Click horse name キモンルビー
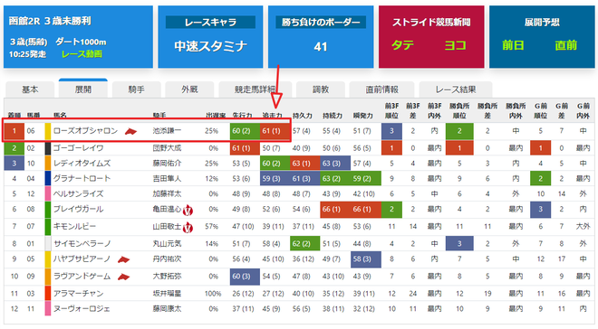The height and width of the screenshot is (329, 598). click(74, 226)
